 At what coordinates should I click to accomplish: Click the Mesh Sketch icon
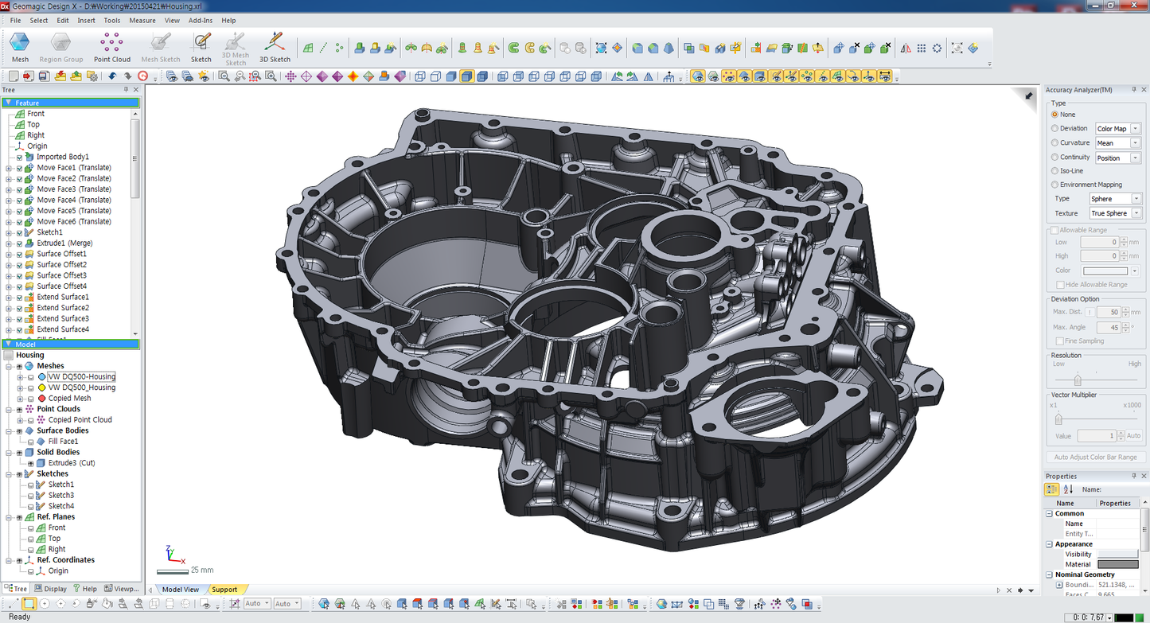click(x=161, y=47)
